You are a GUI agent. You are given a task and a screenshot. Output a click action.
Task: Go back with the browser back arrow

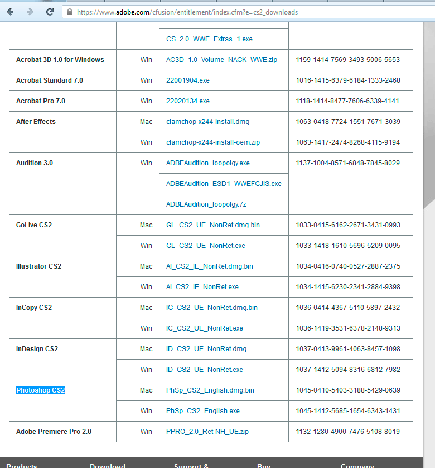pos(10,12)
